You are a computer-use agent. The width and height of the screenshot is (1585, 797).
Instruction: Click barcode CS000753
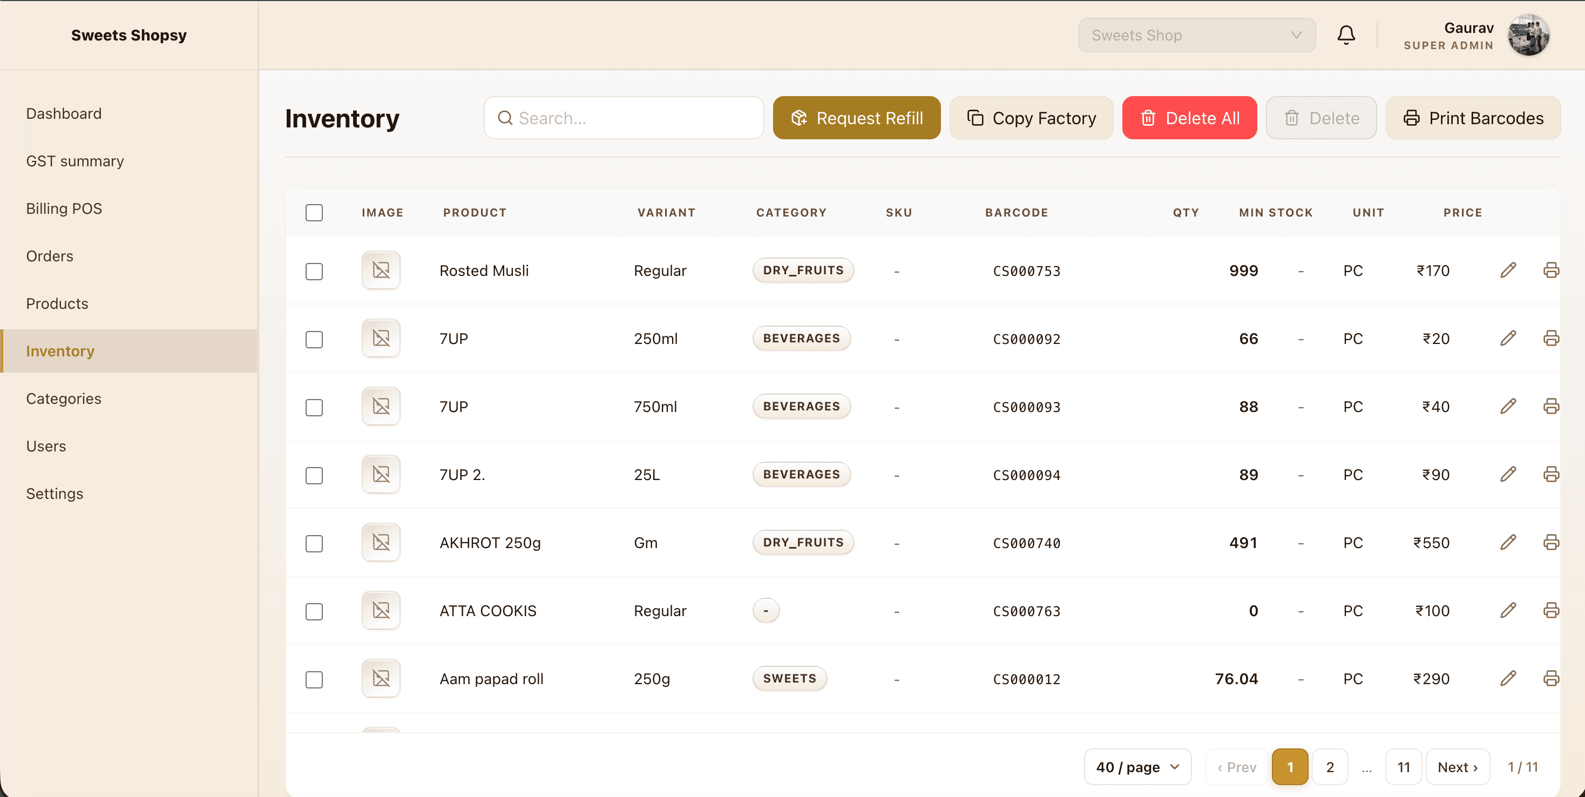[1026, 271]
